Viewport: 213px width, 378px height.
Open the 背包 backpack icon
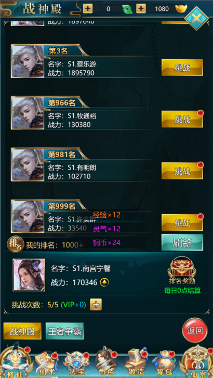[x=164, y=364]
